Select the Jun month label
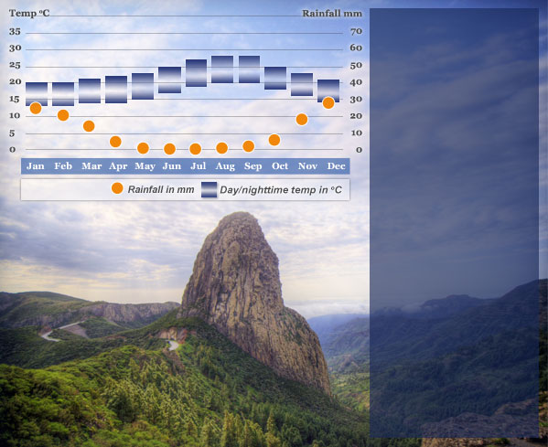The height and width of the screenshot is (447, 548). coord(172,165)
